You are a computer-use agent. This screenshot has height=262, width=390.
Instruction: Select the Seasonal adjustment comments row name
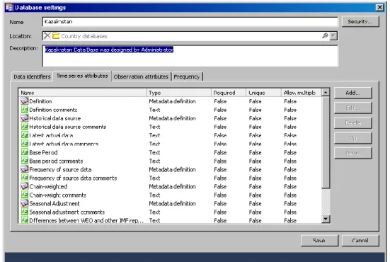pos(67,212)
